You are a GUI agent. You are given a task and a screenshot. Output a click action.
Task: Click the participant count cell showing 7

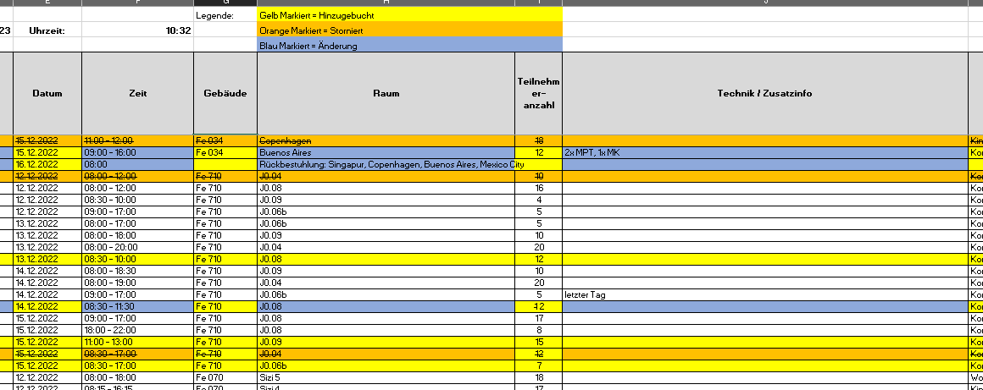point(538,366)
